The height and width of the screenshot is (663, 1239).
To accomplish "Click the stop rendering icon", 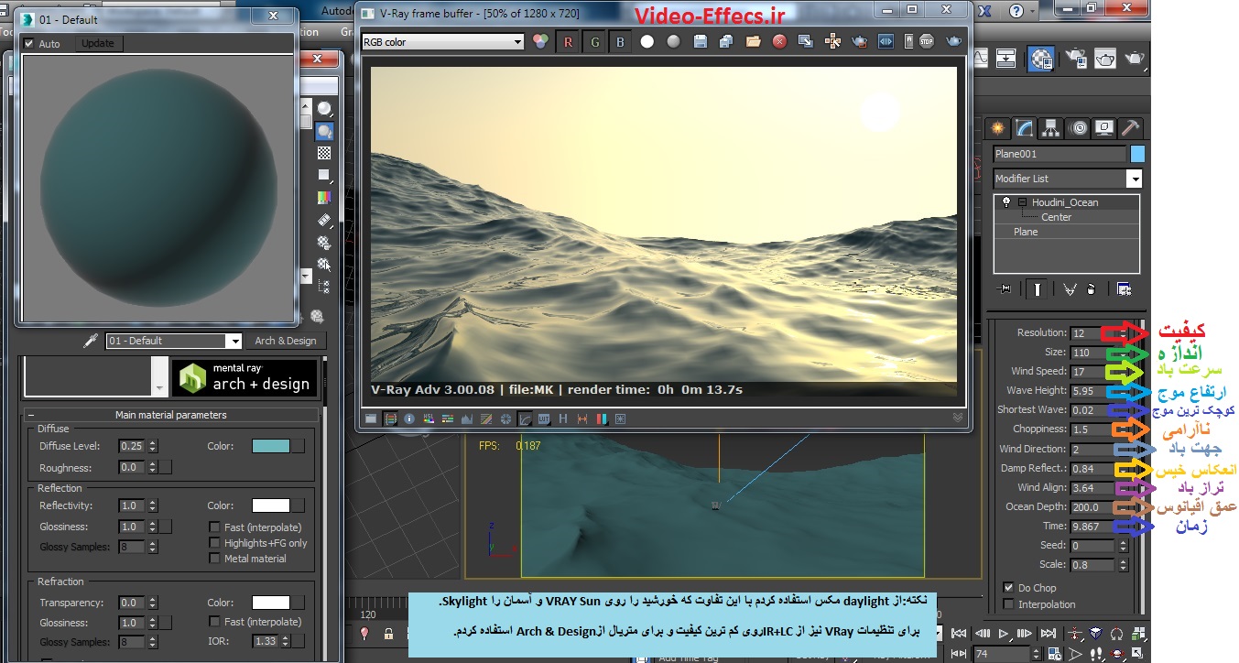I will point(926,41).
